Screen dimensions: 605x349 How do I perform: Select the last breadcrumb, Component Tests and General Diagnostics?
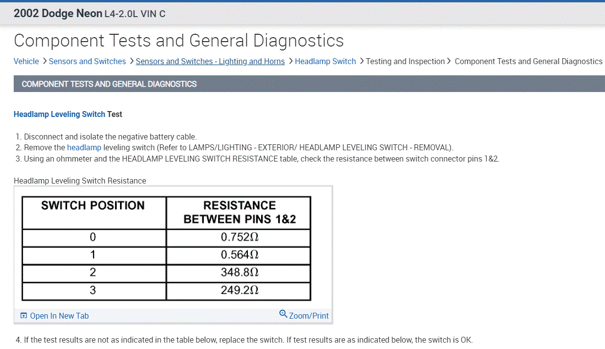[x=528, y=62]
